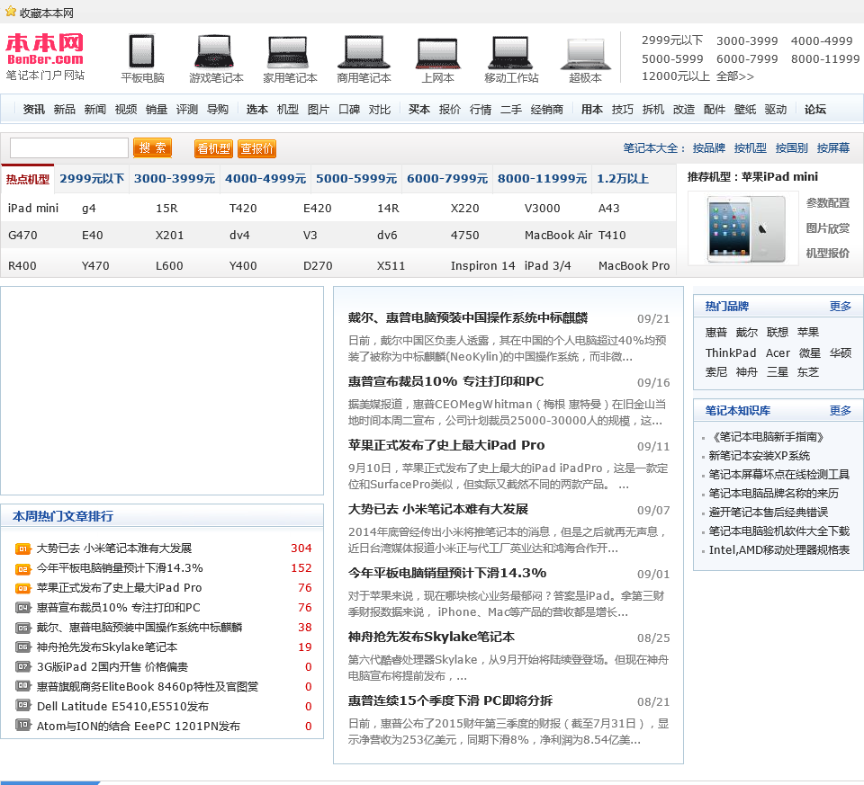Select the Inspiron 14 hot model

tap(482, 266)
